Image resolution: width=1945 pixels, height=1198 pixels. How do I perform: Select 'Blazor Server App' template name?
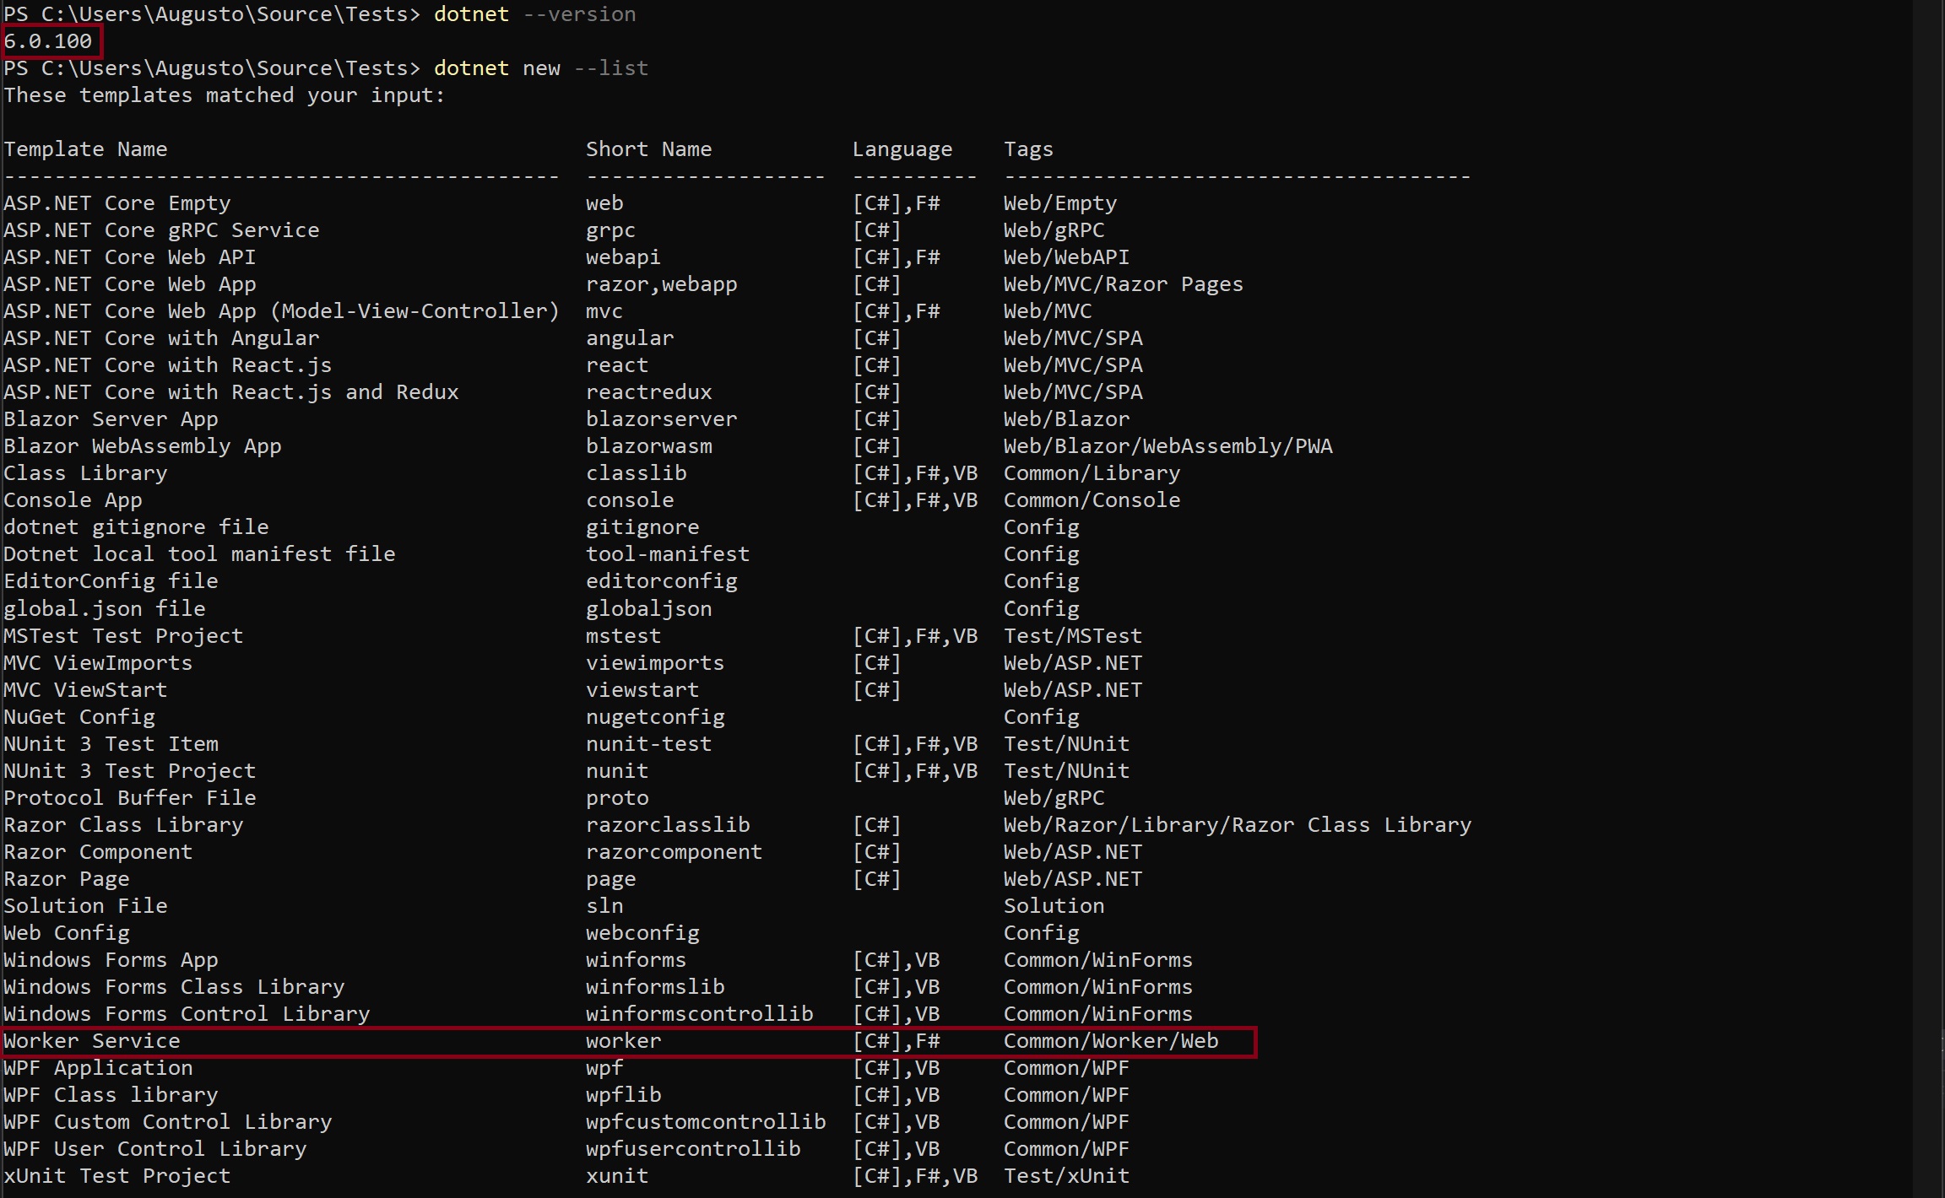[x=111, y=419]
